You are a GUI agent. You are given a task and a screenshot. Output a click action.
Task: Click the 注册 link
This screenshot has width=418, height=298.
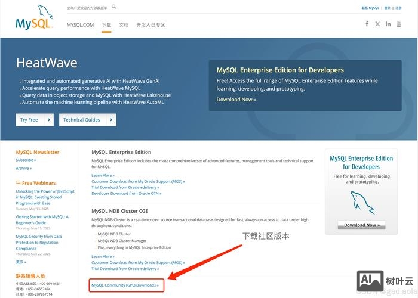tap(398, 8)
